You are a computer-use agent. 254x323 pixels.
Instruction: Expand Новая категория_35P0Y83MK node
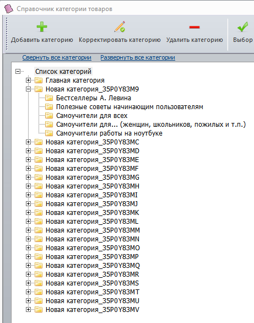[x=29, y=212]
